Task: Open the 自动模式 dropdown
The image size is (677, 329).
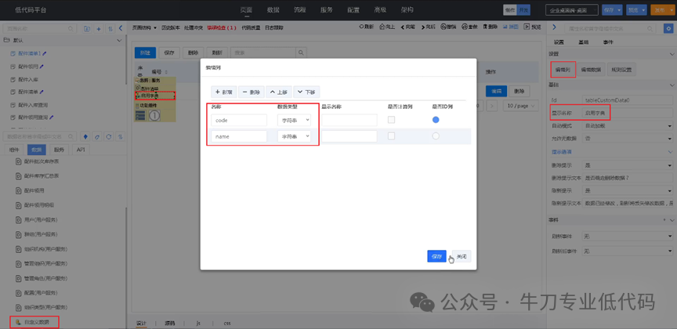Action: tap(628, 125)
